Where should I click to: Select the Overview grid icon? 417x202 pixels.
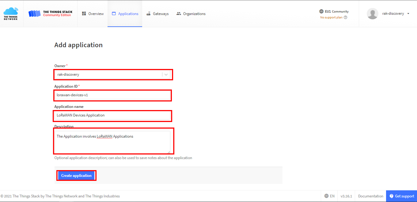point(83,13)
